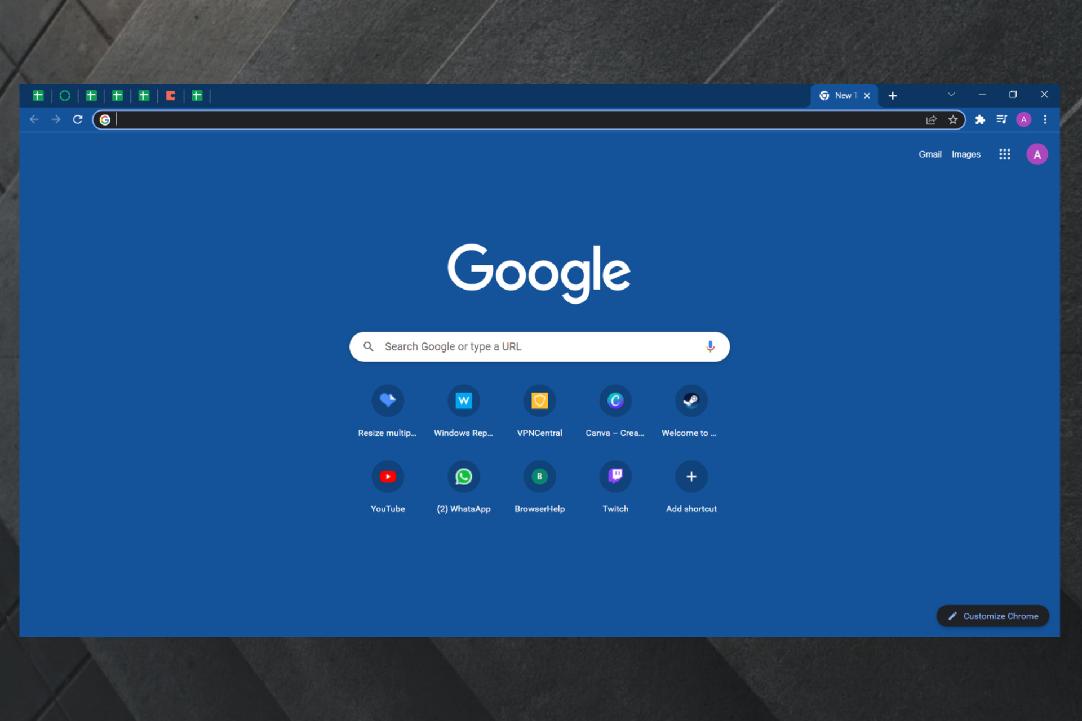Image resolution: width=1082 pixels, height=721 pixels.
Task: Click the bookmark star icon
Action: [x=953, y=120]
